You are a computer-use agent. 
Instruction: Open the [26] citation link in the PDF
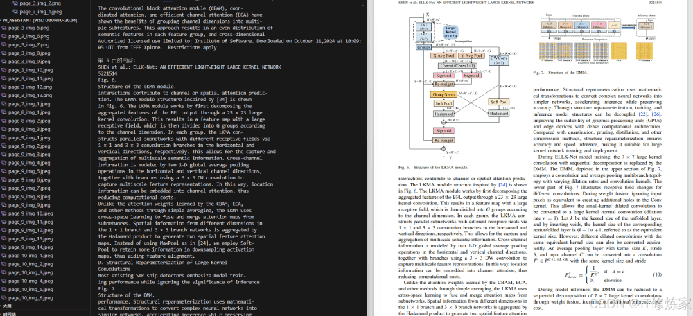[x=658, y=114]
